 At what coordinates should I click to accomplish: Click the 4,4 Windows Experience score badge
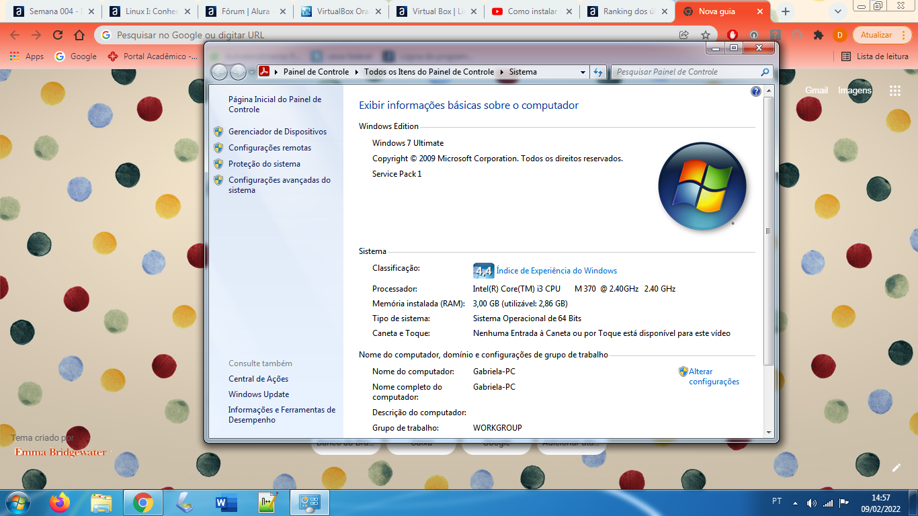pyautogui.click(x=484, y=271)
